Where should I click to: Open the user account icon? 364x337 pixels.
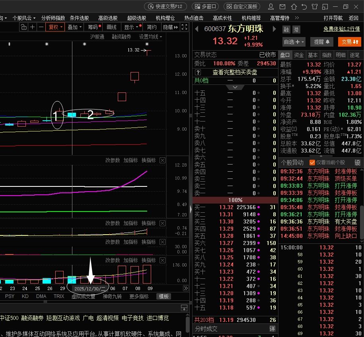click(x=271, y=6)
